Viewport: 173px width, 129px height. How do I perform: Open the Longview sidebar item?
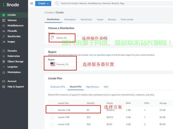click(x=14, y=67)
